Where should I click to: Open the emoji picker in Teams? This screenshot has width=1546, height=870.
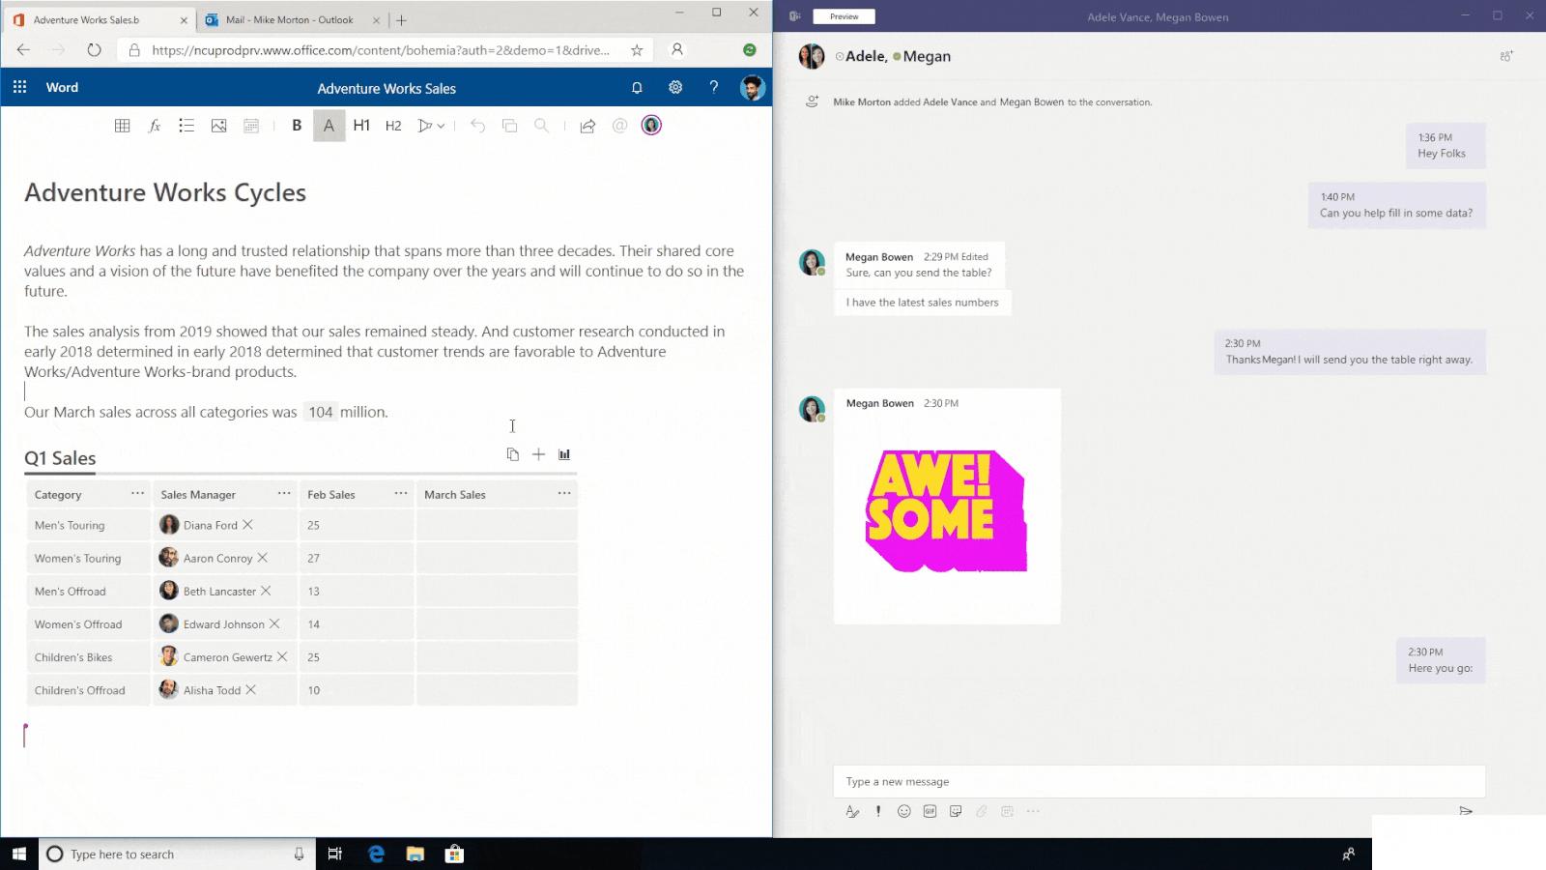point(903,812)
